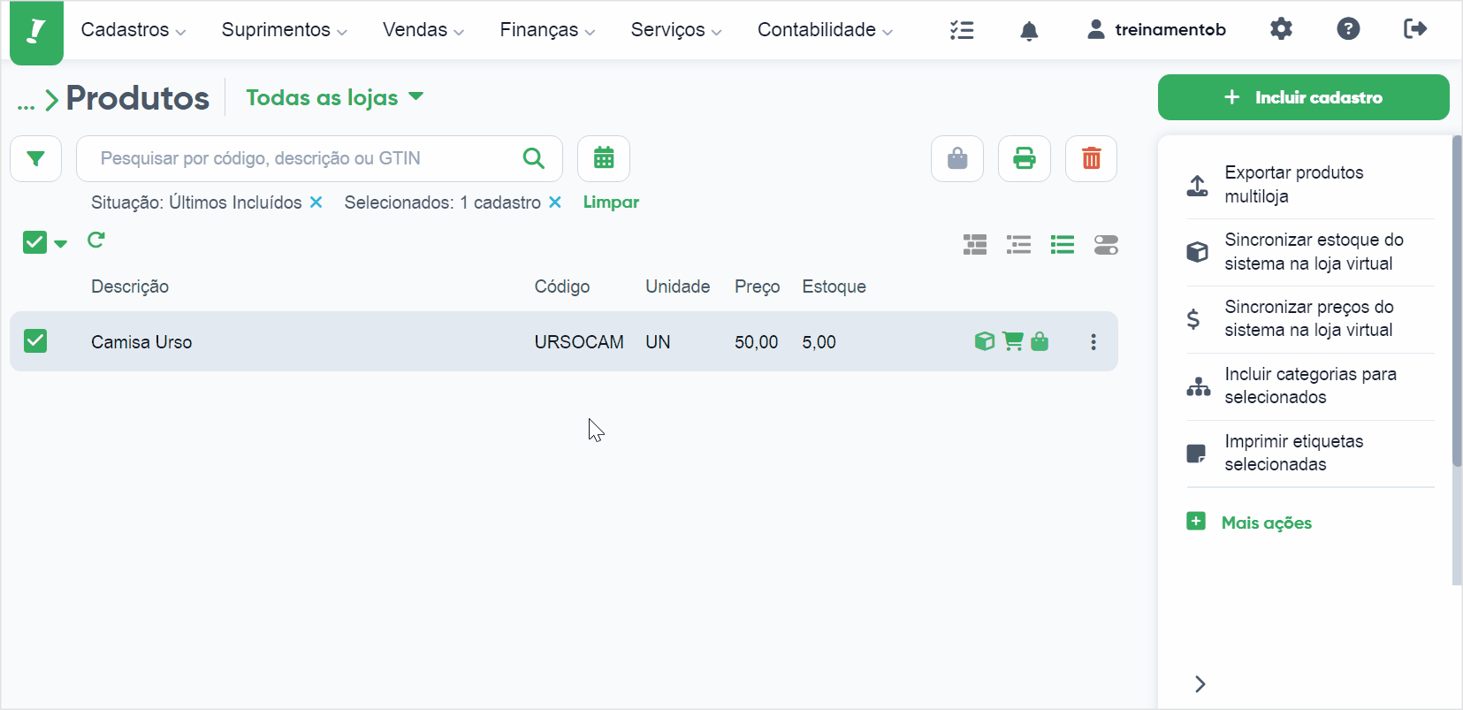Click the stock box icon on Camisa Urso
The image size is (1463, 710).
(985, 341)
